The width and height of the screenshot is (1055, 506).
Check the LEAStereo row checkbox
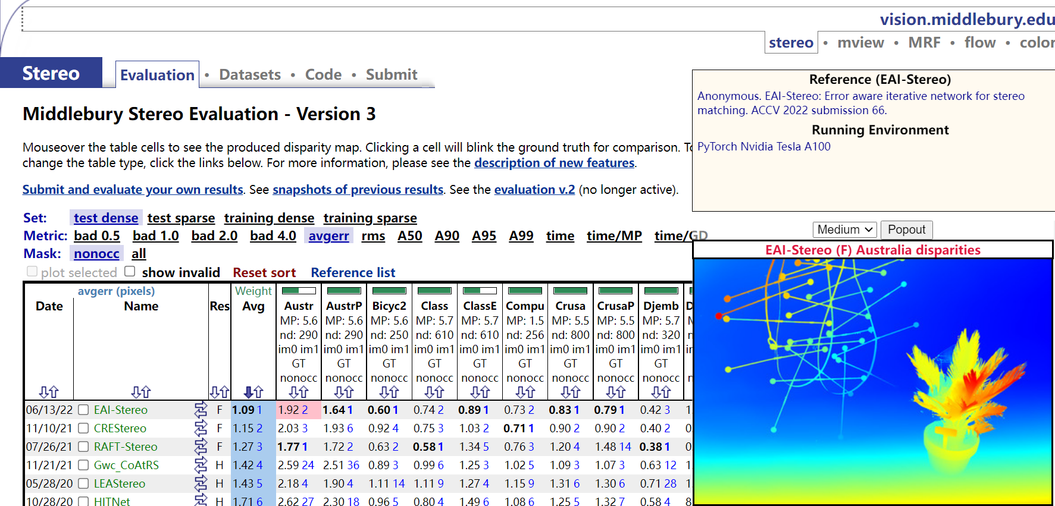[x=83, y=483]
